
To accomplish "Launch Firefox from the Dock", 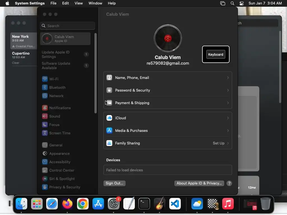I will [x=67, y=204].
